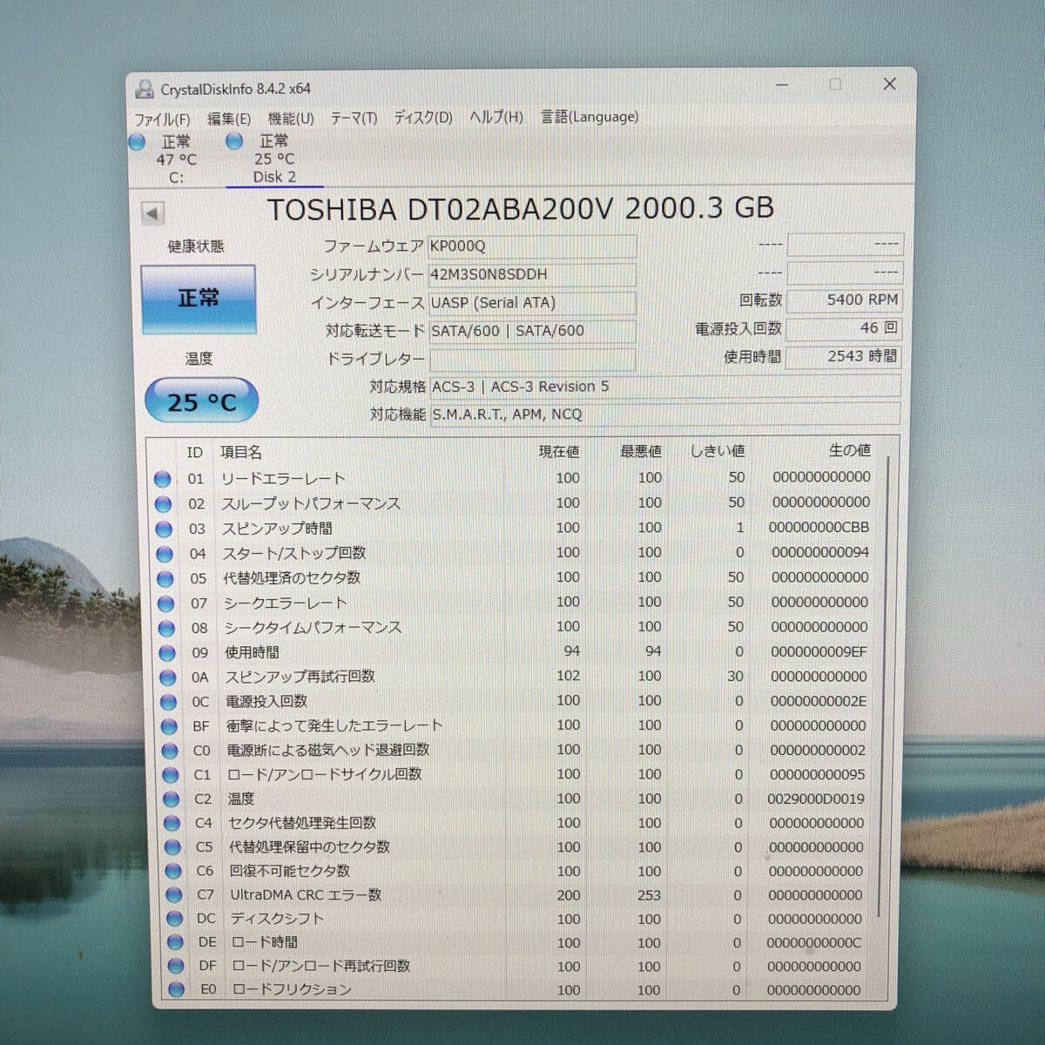Select the Disk 2 drive tab

click(x=273, y=159)
